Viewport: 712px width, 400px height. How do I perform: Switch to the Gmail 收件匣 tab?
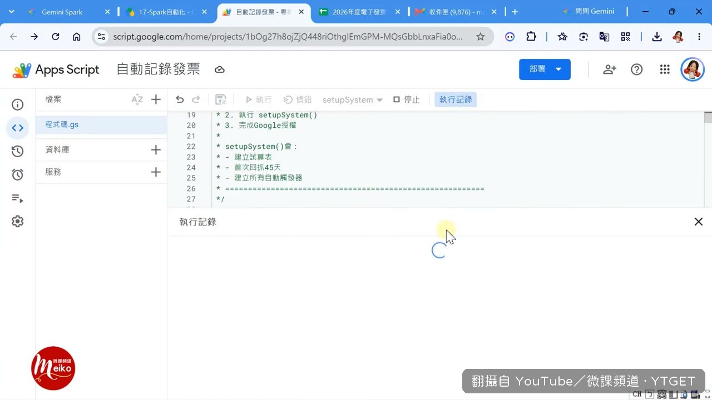(456, 12)
